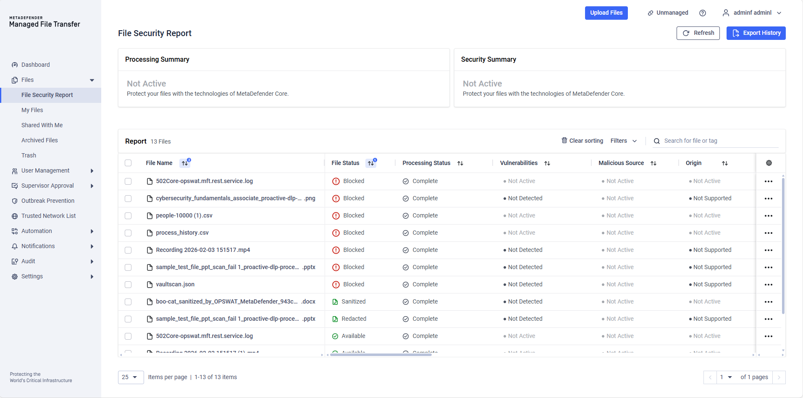This screenshot has width=803, height=398.
Task: Check the people-10000 (1).csv row checkbox
Action: [128, 216]
